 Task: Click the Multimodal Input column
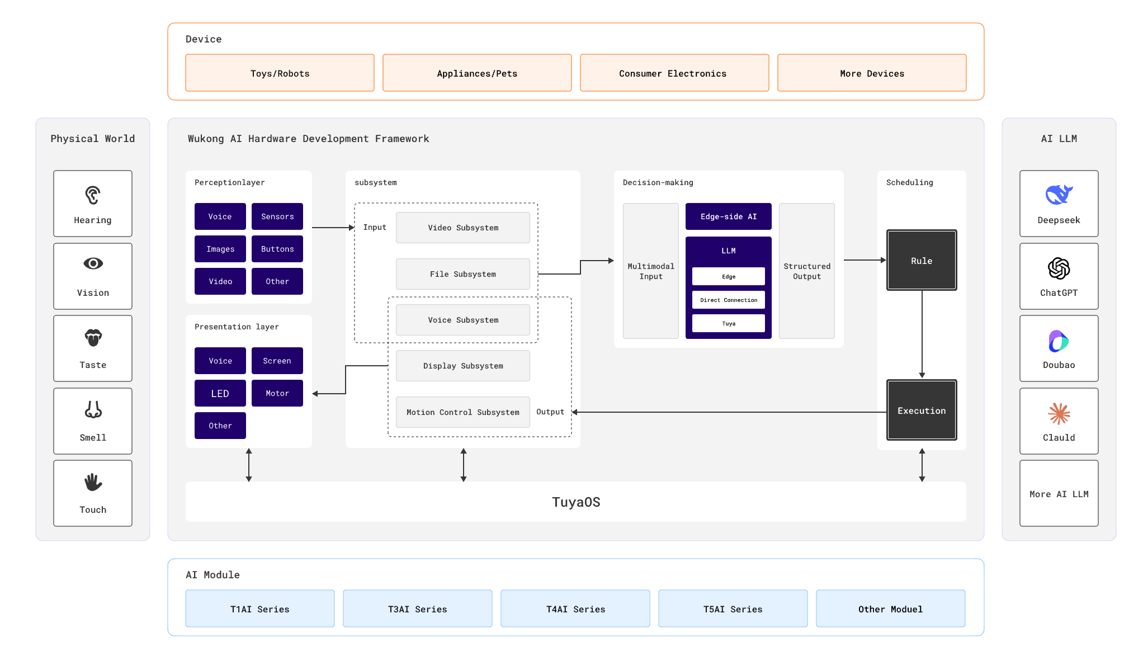coord(651,271)
